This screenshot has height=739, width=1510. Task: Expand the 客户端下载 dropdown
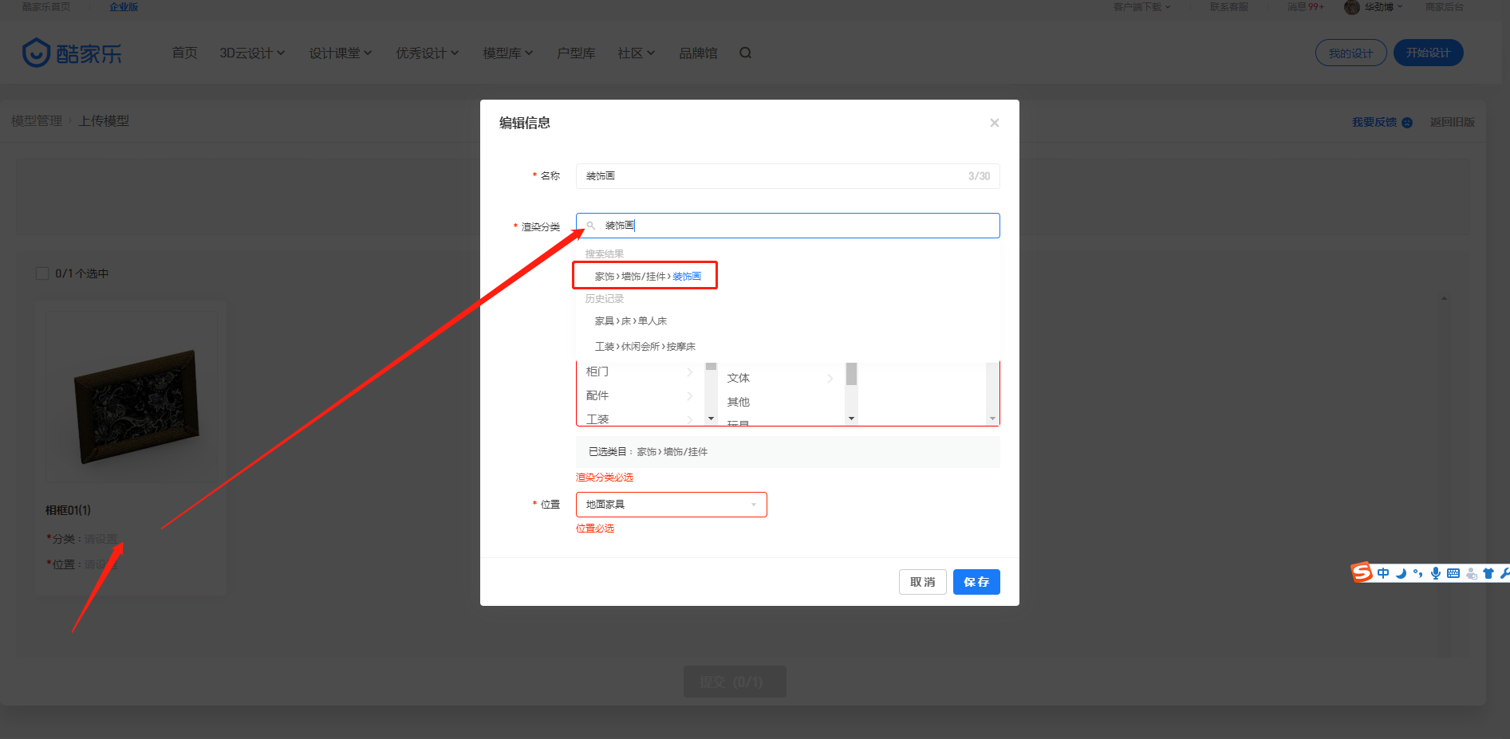click(x=1141, y=7)
